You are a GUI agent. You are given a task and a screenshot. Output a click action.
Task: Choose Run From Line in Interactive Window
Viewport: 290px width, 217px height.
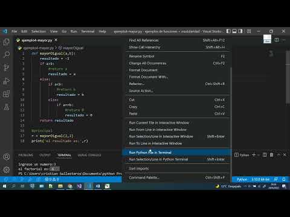177,130
